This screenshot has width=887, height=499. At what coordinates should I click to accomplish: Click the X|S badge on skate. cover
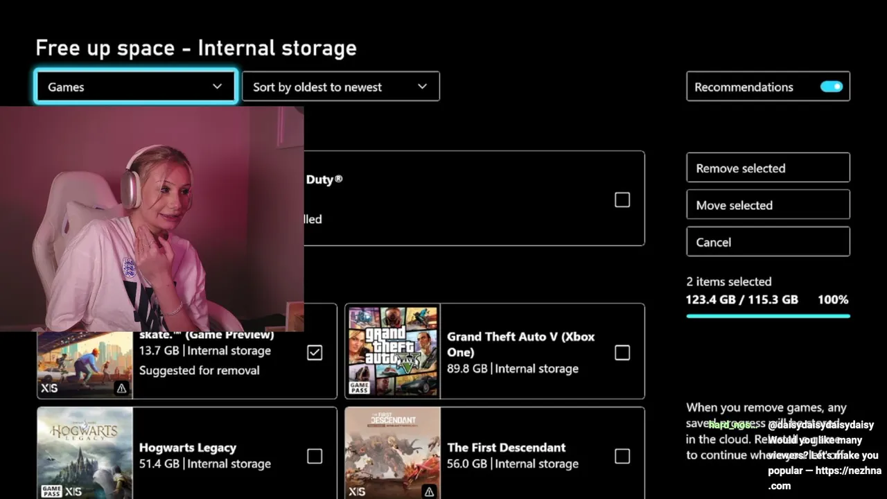49,388
